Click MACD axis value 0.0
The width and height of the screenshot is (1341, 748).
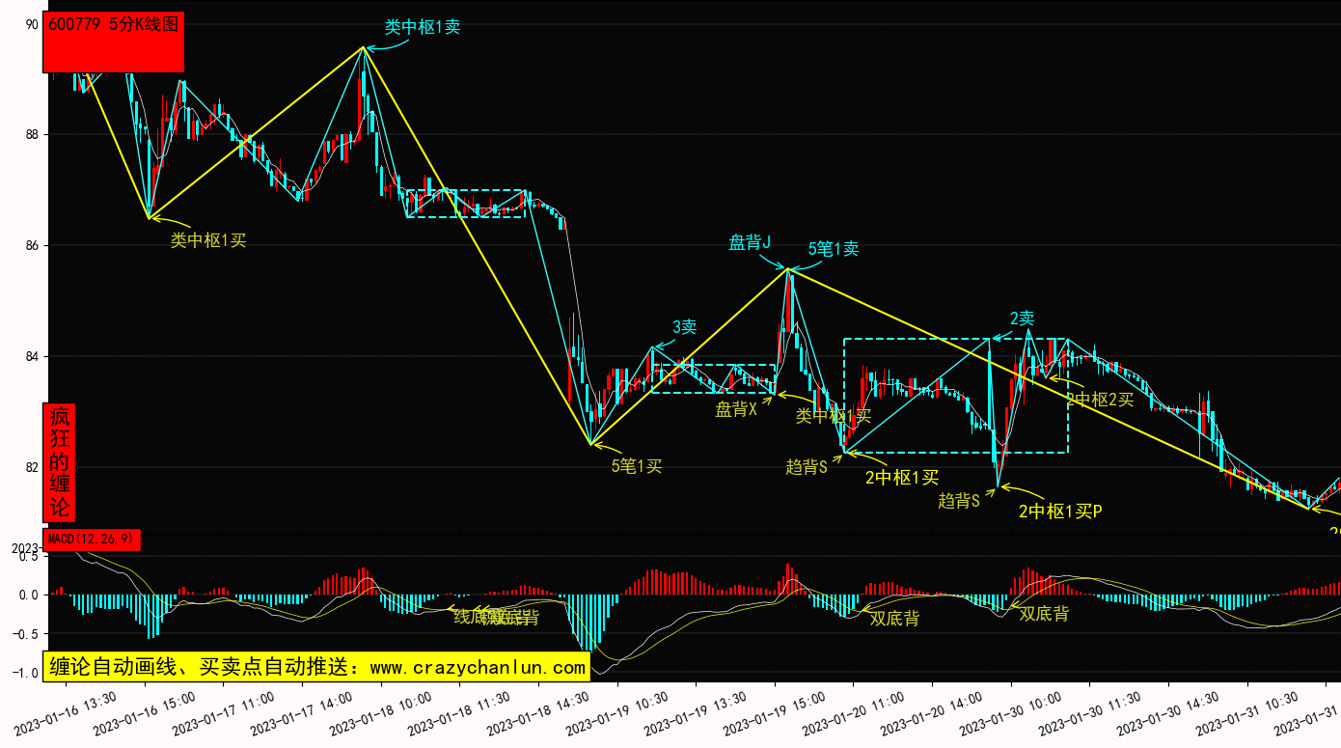point(29,595)
